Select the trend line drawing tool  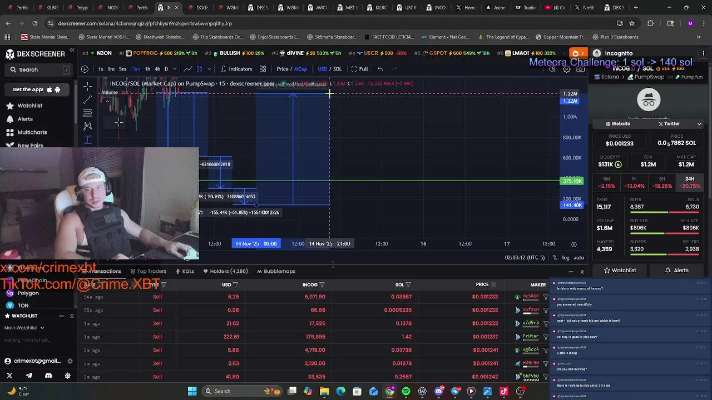click(87, 99)
